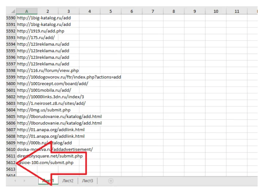Screen dimensions: 262x187
Task: Select row 5600 header
Action: click(x=11, y=84)
